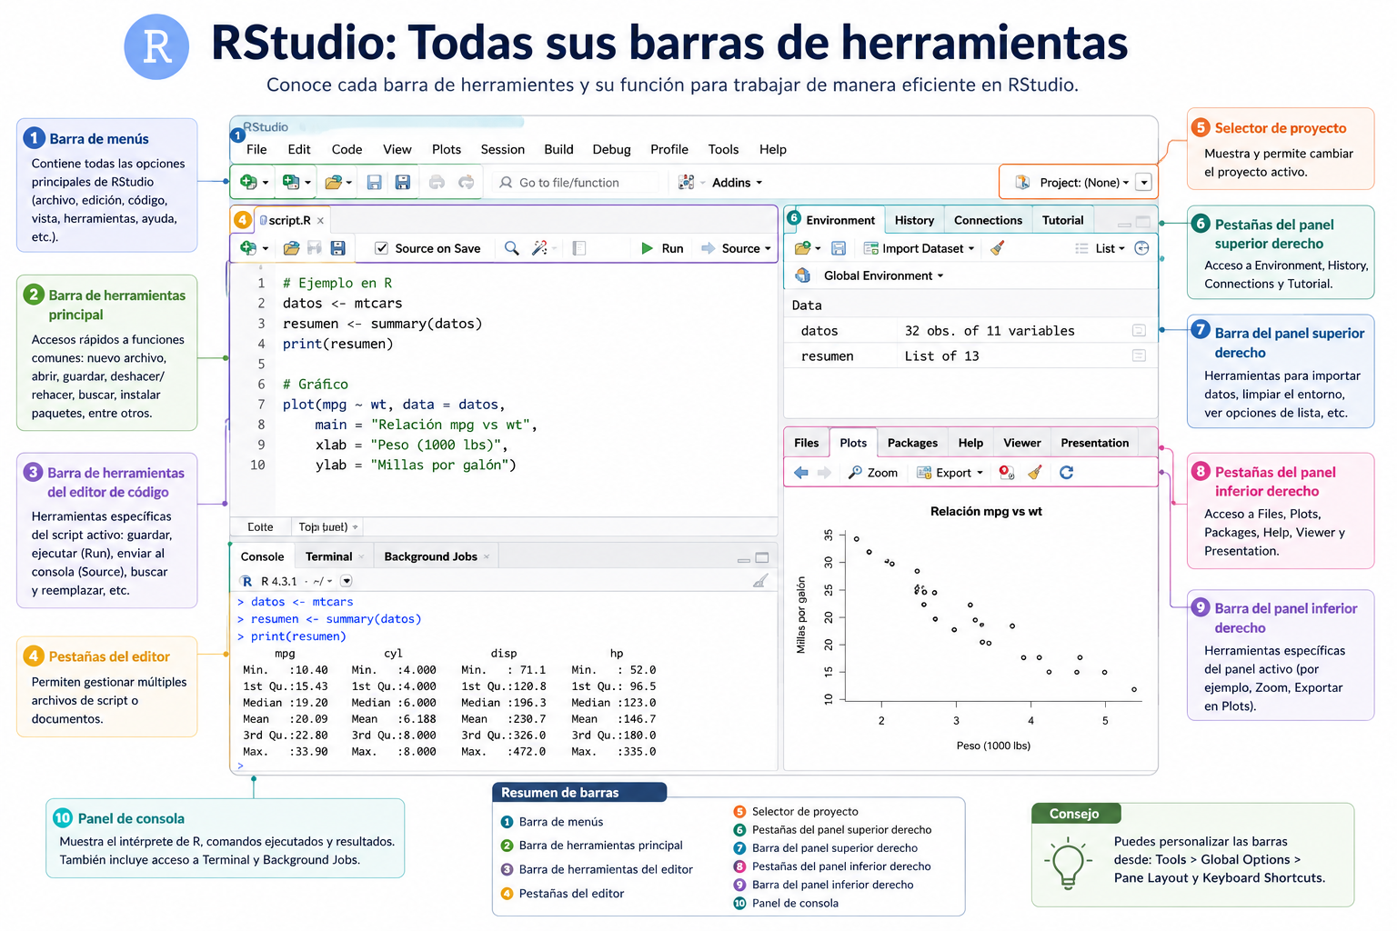Screen dimensions: 1397x931
Task: Click the view icon on the datos row
Action: [1139, 331]
